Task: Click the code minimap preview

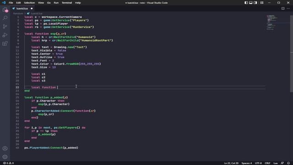Action: click(272, 22)
